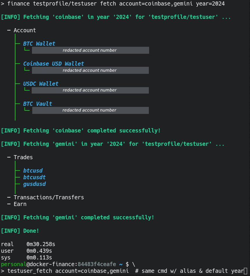Select the Coinbase USD Wallet entry
Screen dimensions: 250x276
coord(53,64)
